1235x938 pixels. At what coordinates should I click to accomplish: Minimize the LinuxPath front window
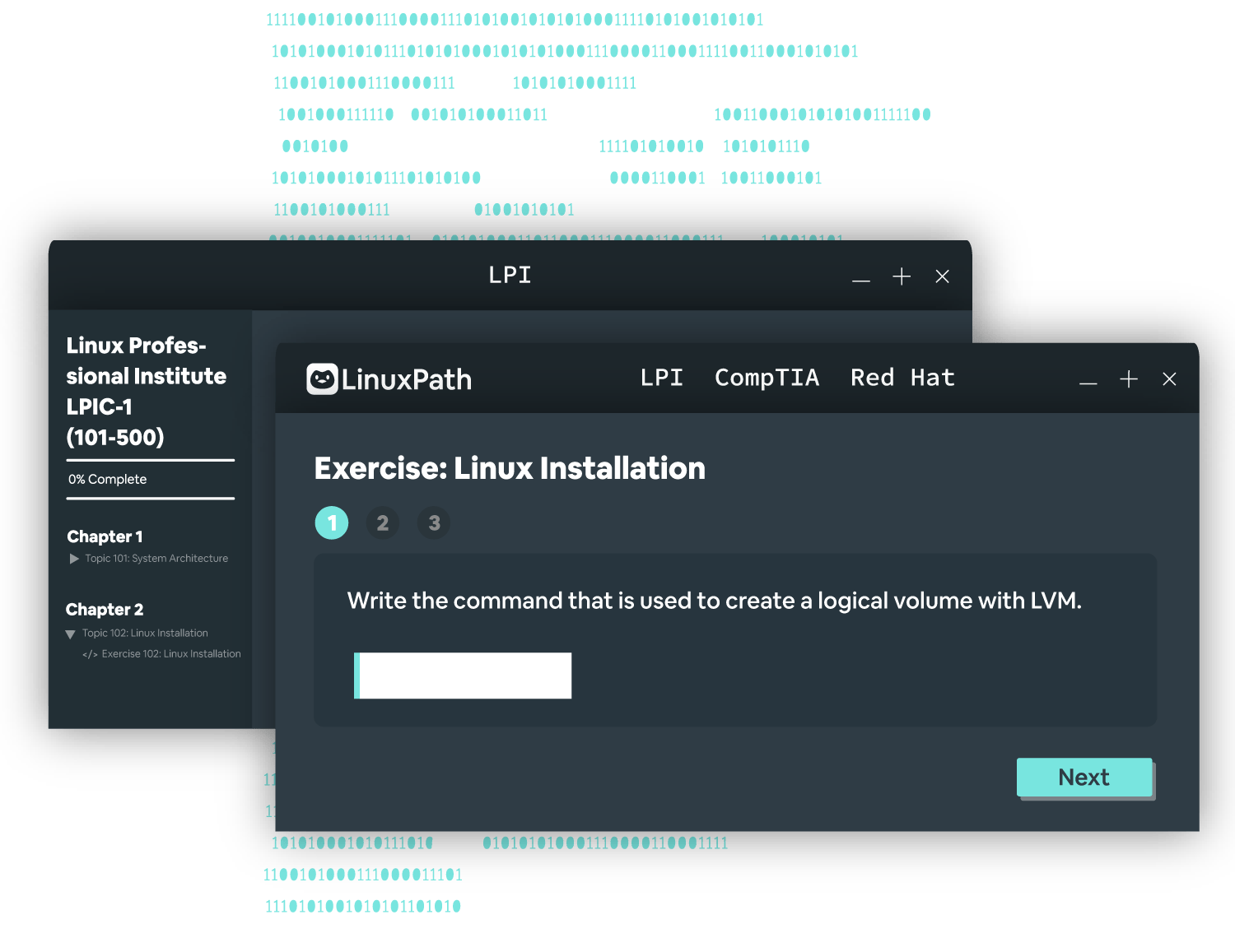1088,383
